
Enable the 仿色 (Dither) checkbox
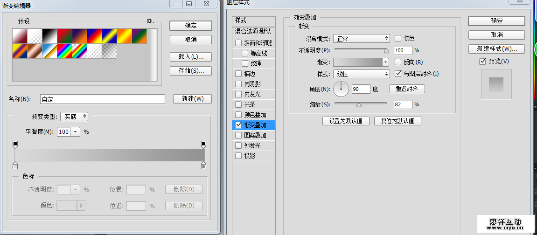(x=398, y=38)
